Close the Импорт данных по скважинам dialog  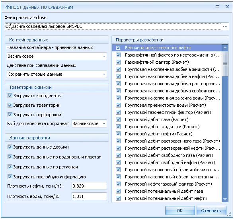pyautogui.click(x=227, y=7)
